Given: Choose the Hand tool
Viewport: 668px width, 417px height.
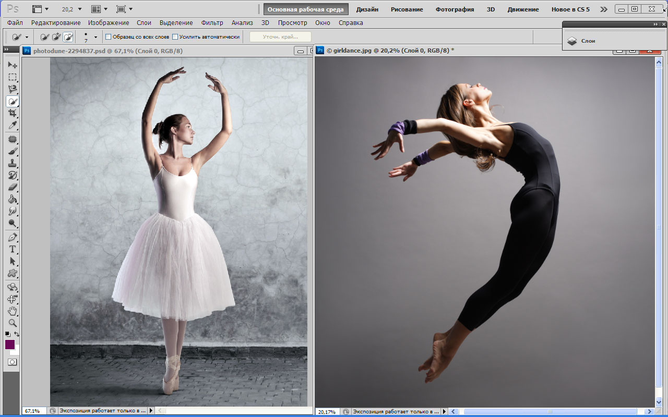Looking at the screenshot, I should pyautogui.click(x=13, y=311).
